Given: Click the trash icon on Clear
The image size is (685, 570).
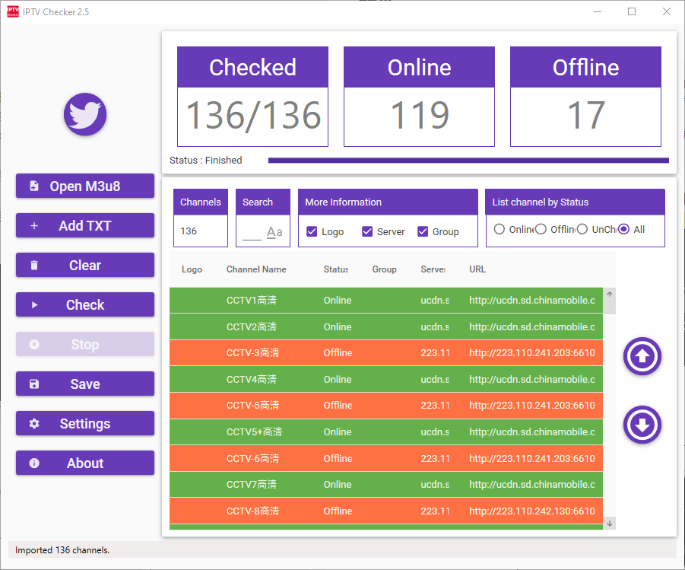Looking at the screenshot, I should tap(34, 265).
